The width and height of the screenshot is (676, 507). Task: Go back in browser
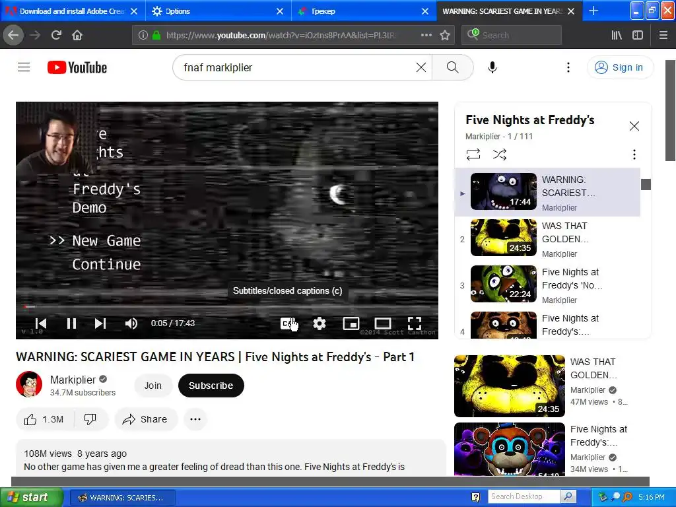(x=13, y=36)
